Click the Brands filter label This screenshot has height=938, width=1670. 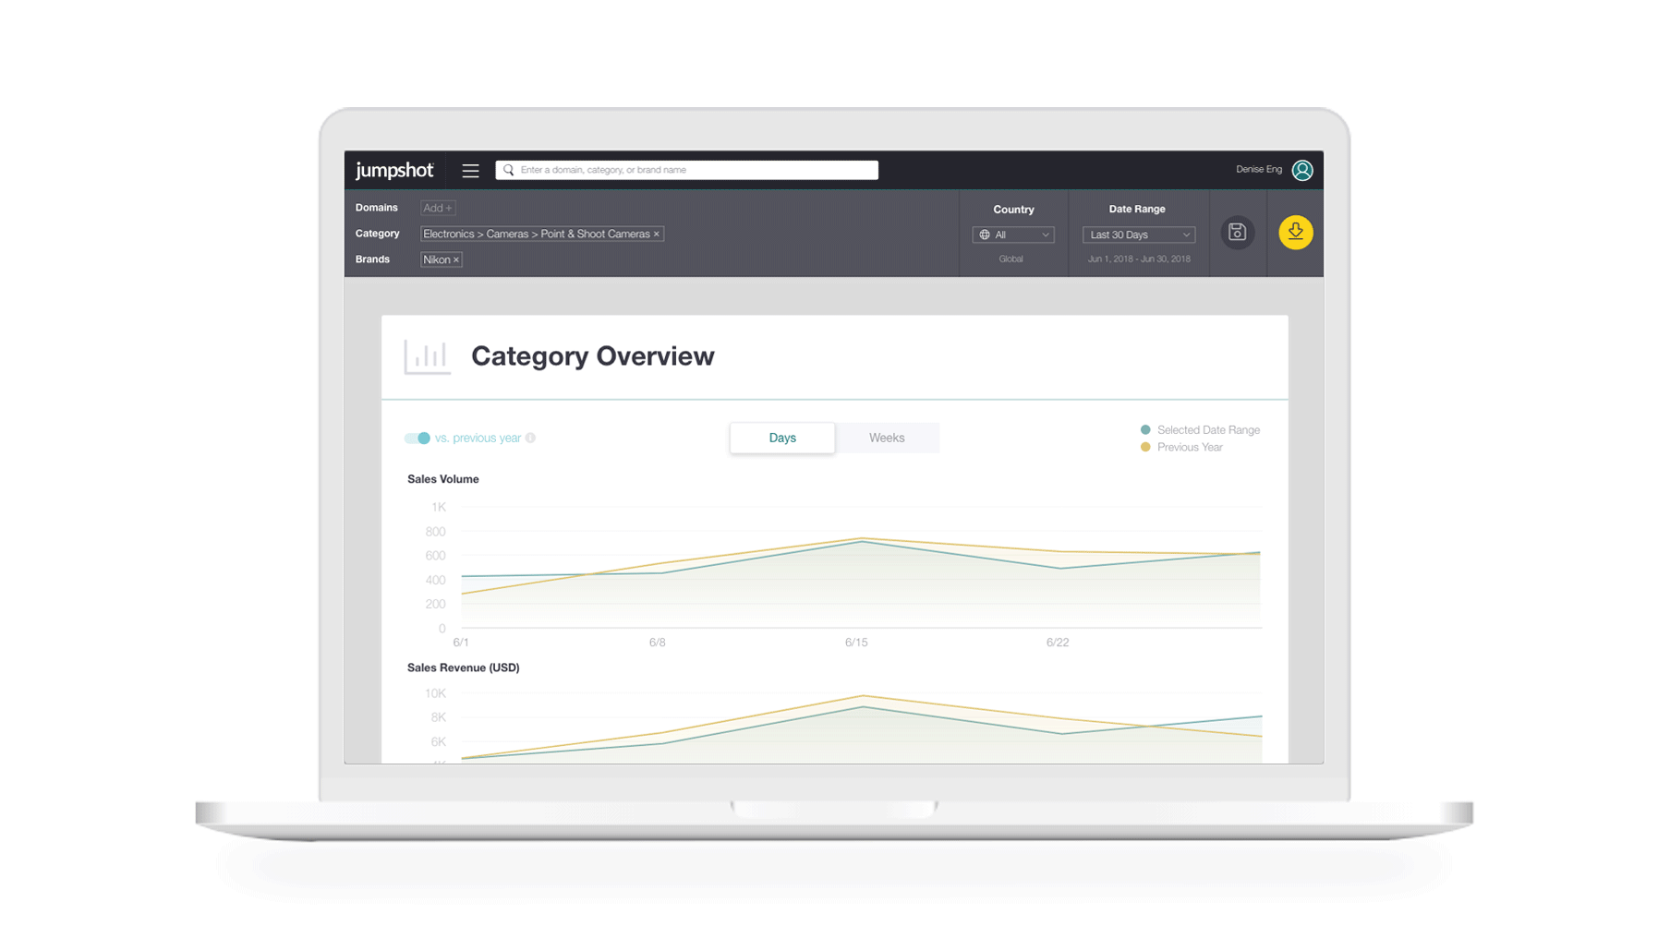click(x=372, y=259)
